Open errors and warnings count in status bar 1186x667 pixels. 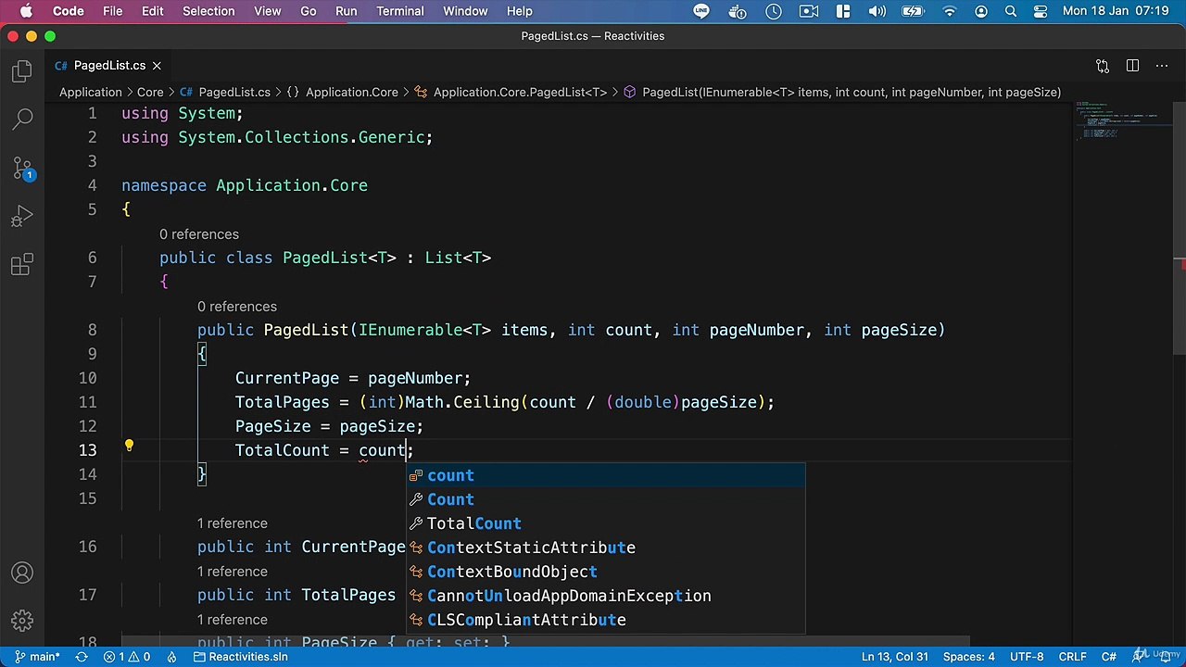pyautogui.click(x=127, y=657)
